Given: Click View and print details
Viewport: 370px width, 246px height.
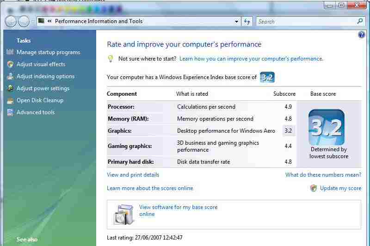Looking at the screenshot, I should coord(133,175).
